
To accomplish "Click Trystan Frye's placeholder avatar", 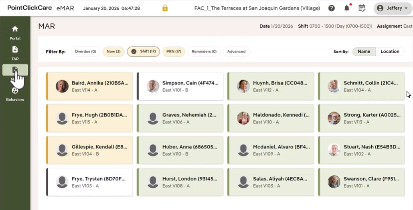I will (62, 182).
